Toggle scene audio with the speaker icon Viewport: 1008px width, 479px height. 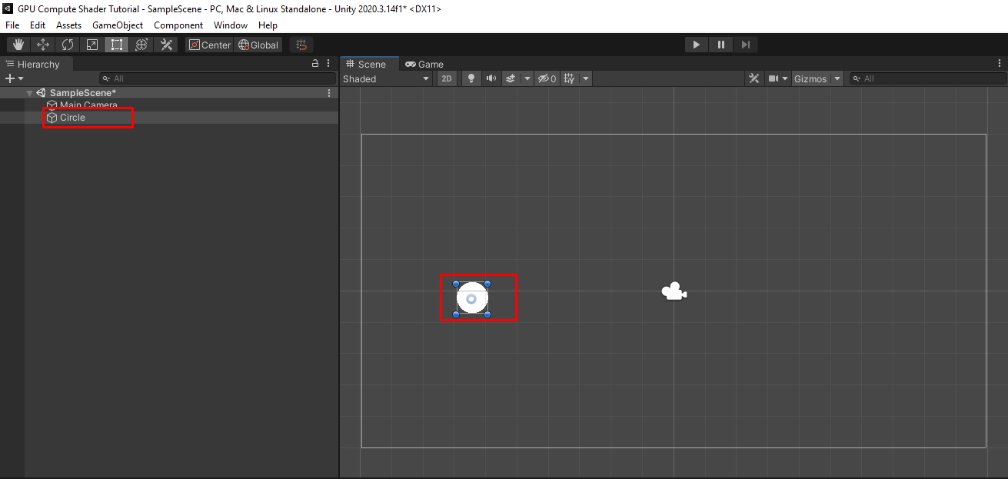491,78
